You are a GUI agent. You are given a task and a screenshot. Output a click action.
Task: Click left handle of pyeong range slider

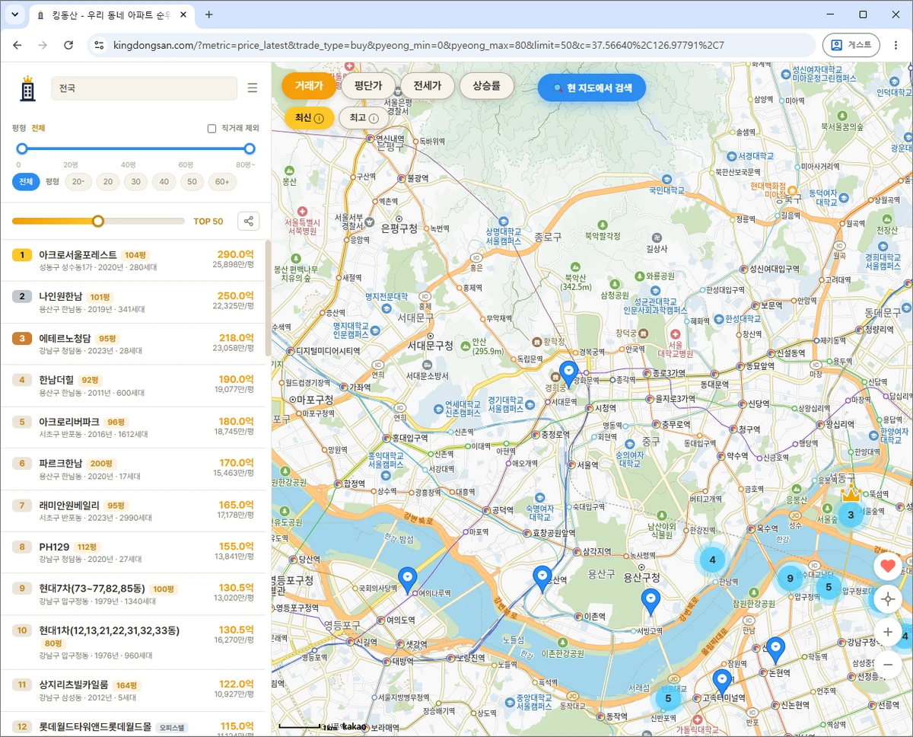tap(22, 148)
